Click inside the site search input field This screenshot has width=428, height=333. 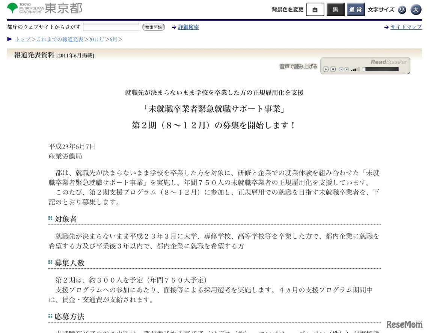(x=111, y=27)
